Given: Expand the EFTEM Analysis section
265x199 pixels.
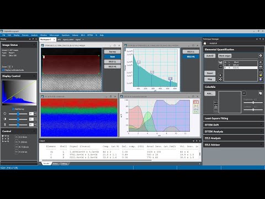Looking at the screenshot, I should 261,132.
